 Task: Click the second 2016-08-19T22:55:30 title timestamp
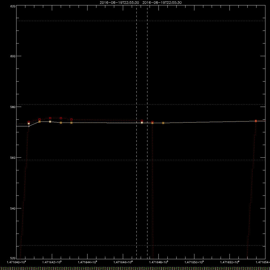(x=162, y=3)
